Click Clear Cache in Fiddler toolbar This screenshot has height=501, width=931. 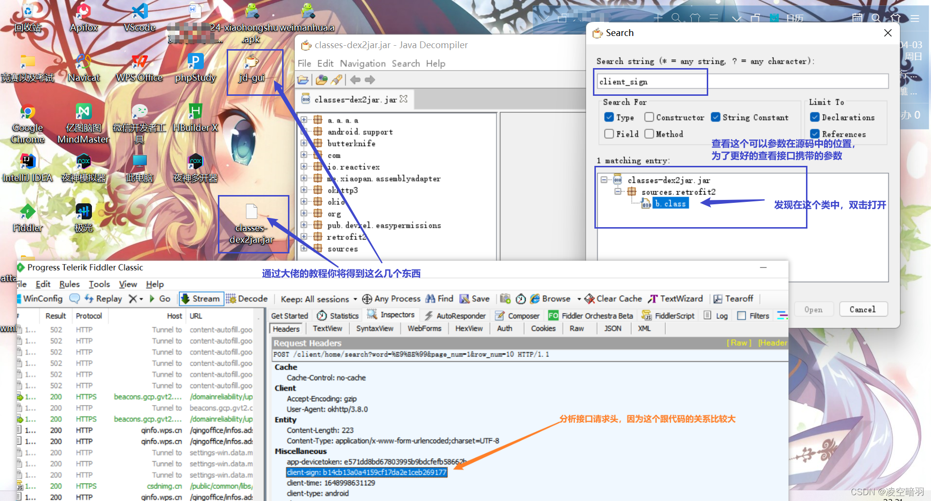click(x=613, y=299)
